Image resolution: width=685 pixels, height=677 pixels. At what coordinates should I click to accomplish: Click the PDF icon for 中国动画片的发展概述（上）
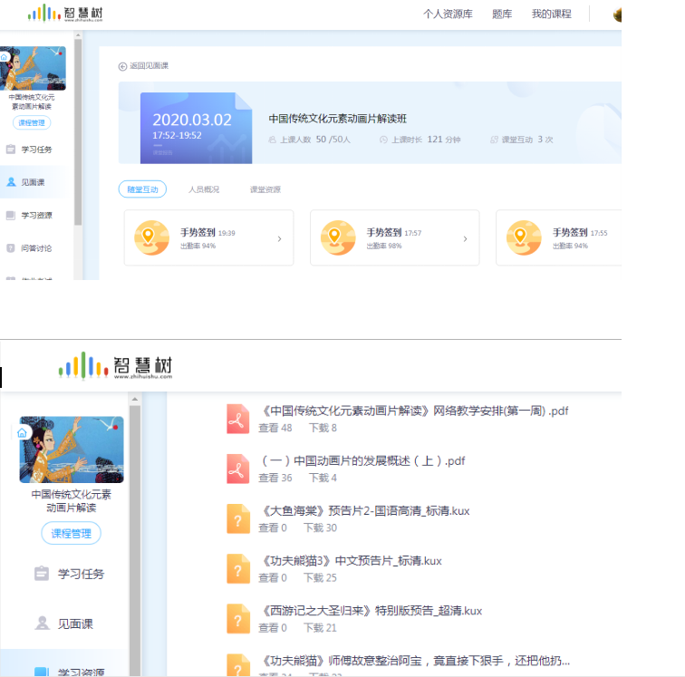[237, 469]
